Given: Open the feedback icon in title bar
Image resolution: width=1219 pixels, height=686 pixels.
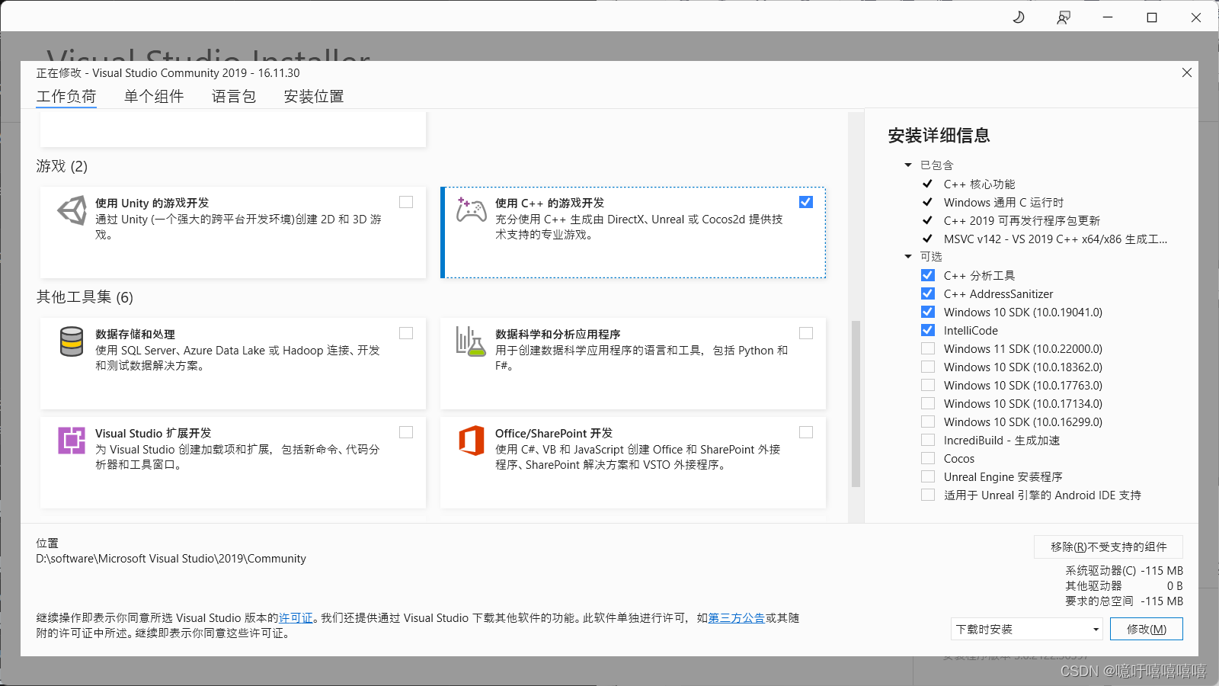Looking at the screenshot, I should tap(1064, 17).
